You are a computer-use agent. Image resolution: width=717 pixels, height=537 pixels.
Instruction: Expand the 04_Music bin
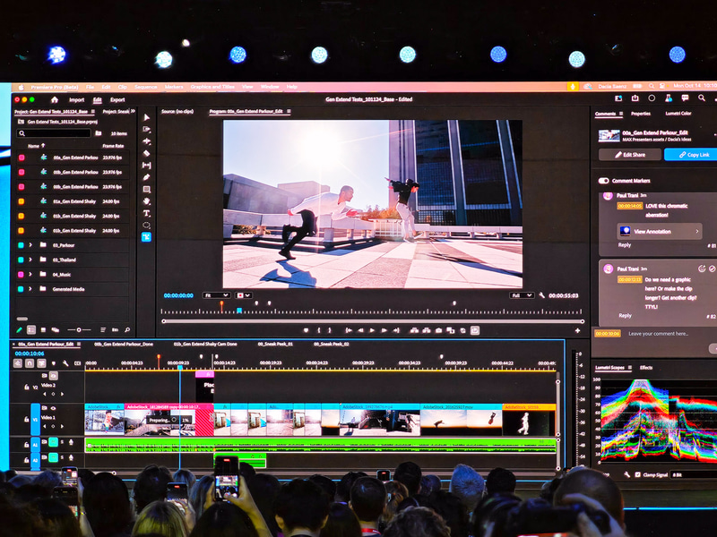tap(30, 275)
